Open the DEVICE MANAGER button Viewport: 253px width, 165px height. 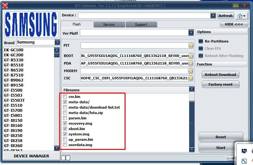pyautogui.click(x=31, y=156)
